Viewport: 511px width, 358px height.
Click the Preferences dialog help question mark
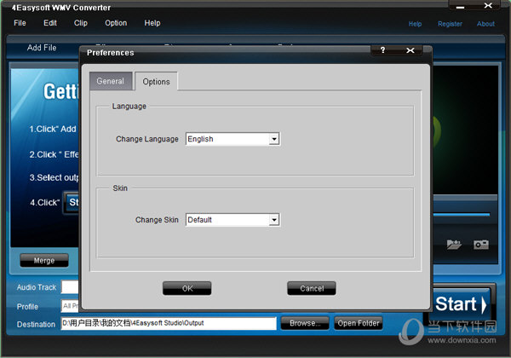[383, 50]
